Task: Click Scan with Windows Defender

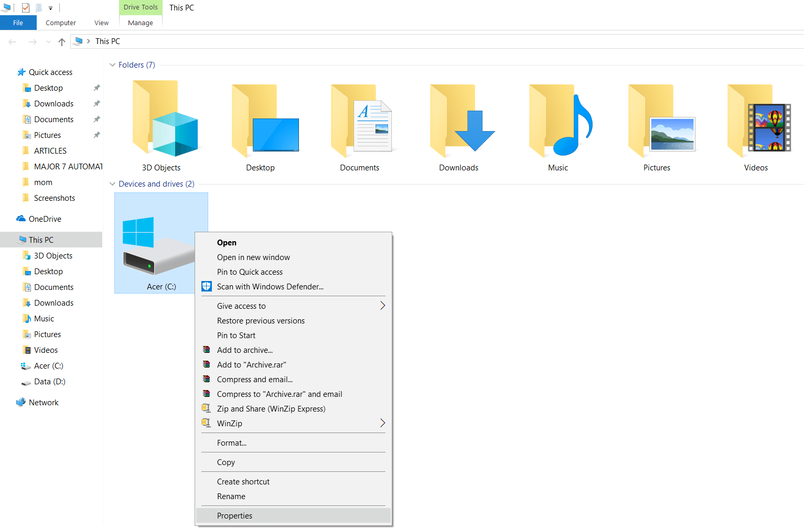Action: click(x=270, y=287)
